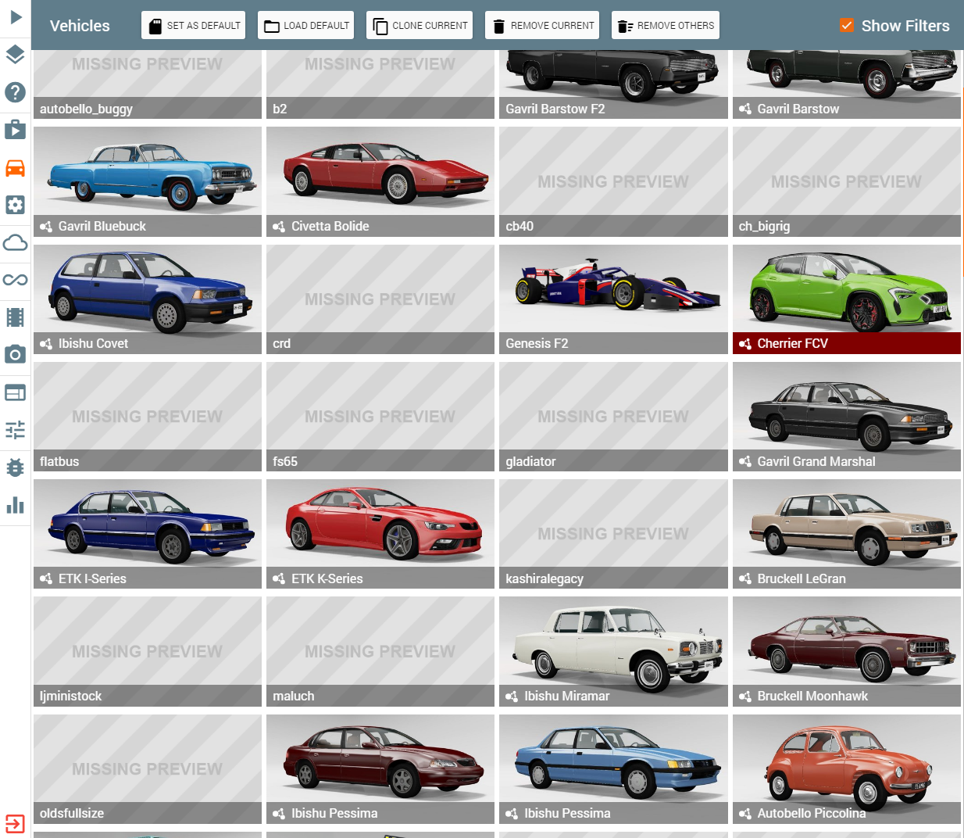Click Clone Current button
The width and height of the screenshot is (964, 838).
coord(420,25)
